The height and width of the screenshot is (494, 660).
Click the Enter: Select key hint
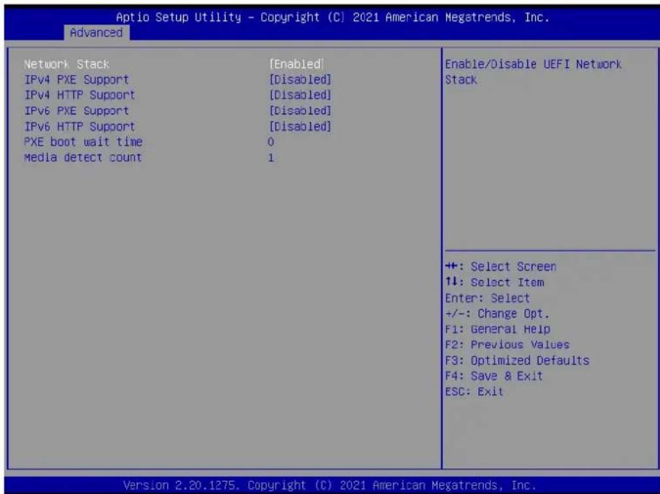pyautogui.click(x=487, y=298)
